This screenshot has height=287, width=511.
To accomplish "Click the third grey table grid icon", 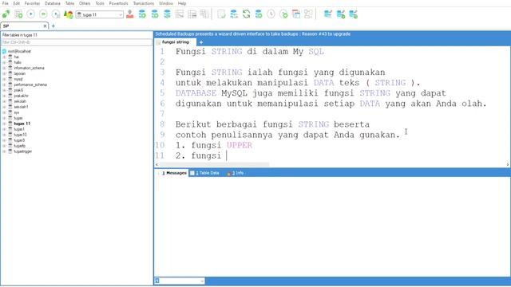I will [204, 14].
